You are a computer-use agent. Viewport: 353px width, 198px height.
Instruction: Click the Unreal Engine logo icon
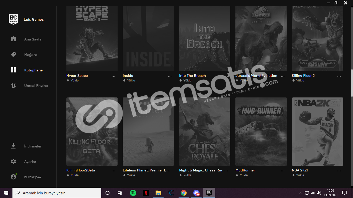point(13,85)
